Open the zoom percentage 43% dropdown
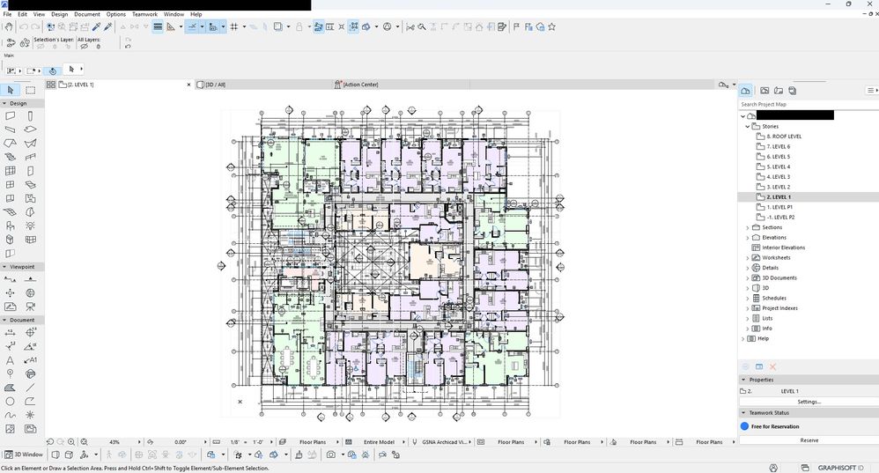Screen dimensions: 879x473 point(114,442)
